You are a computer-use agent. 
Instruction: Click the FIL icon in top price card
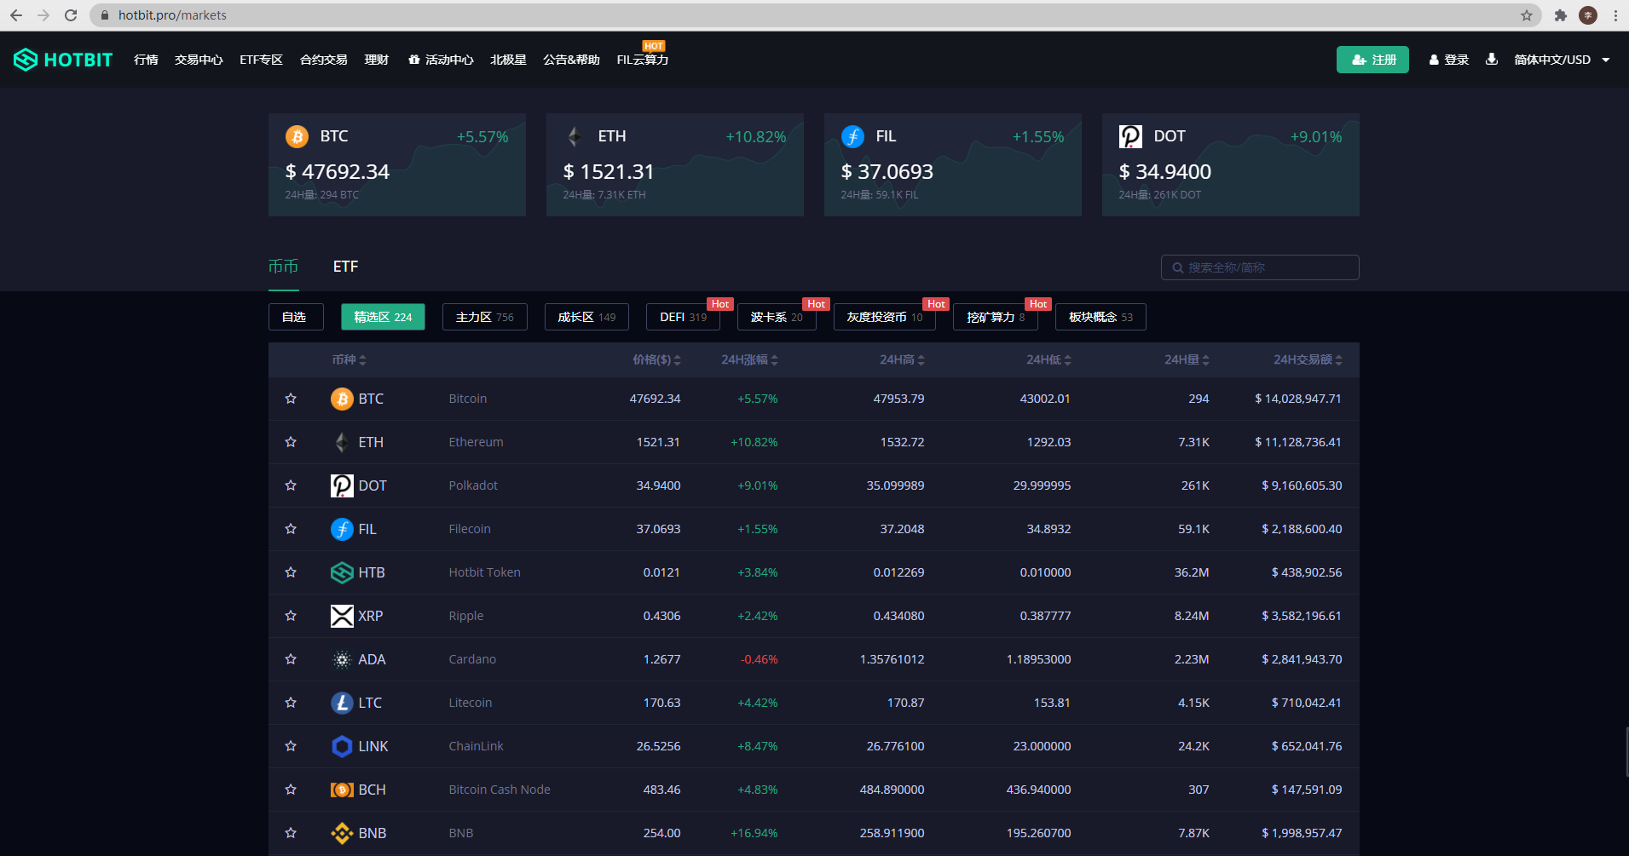pyautogui.click(x=852, y=136)
